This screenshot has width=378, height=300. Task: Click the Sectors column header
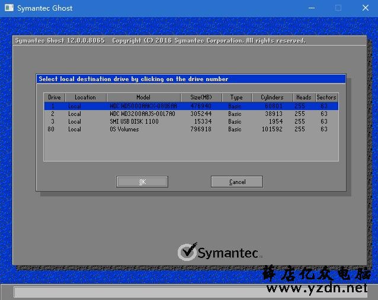point(326,97)
